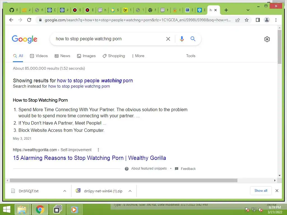
Task: Open result options three-dot menu beside wealthygorilla.com
Action: pyautogui.click(x=98, y=150)
